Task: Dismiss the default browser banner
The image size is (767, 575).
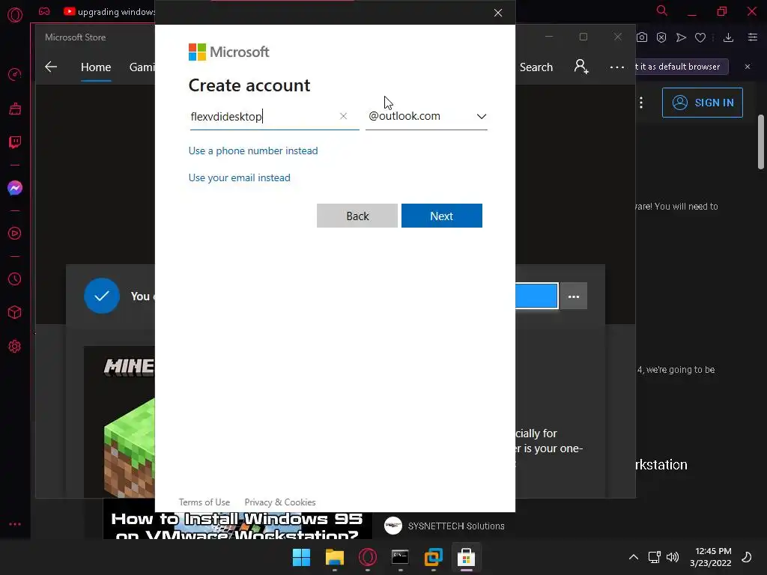Action: 748,67
